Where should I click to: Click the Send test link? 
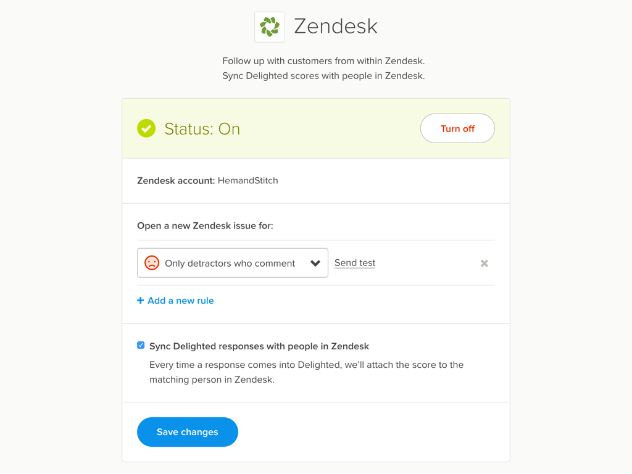355,263
